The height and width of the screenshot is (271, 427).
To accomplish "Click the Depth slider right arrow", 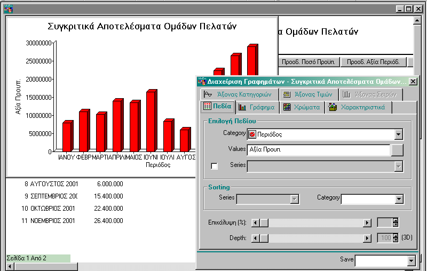I will point(367,238).
